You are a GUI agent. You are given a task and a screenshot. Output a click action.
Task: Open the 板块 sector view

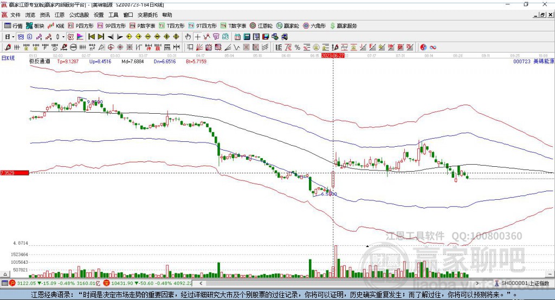[x=35, y=26]
